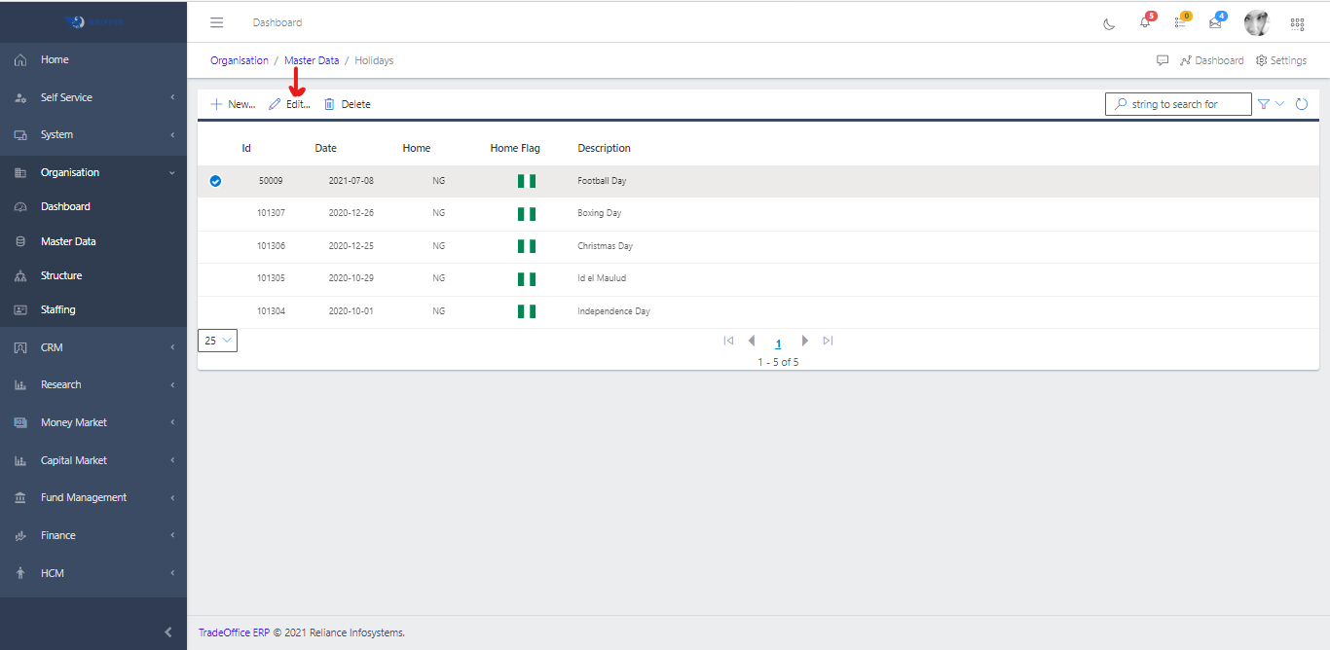Click the hamburger menu icon
Image resolution: width=1330 pixels, height=650 pixels.
[217, 22]
